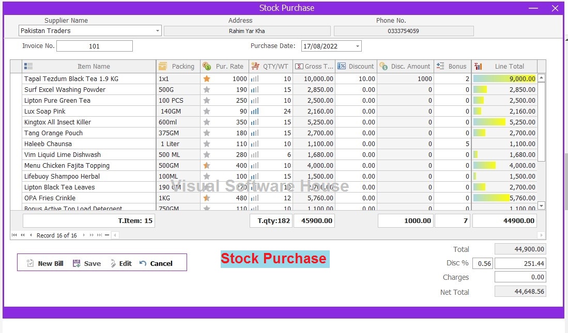
Task: Go to the last record in navigator
Action: pos(99,235)
